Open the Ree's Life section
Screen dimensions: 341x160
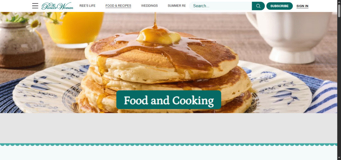click(x=88, y=6)
